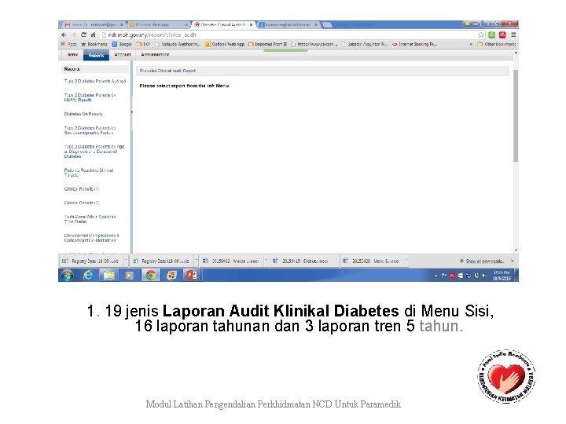The image size is (566, 424).
Task: Open Windows Media Player from taskbar
Action: 129,276
